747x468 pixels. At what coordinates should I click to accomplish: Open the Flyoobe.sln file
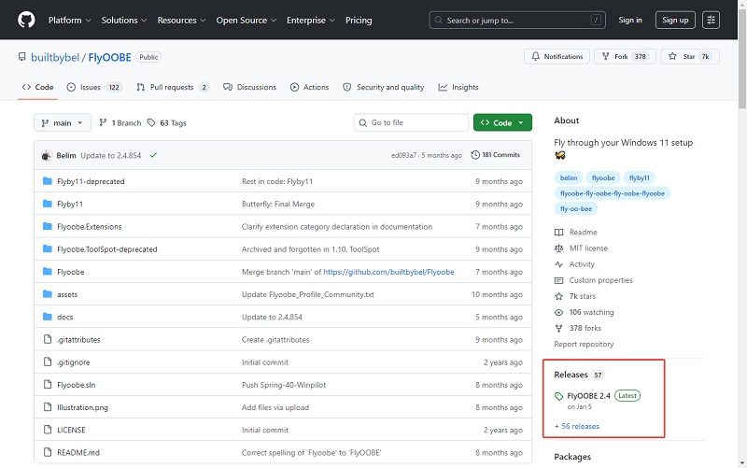(77, 385)
